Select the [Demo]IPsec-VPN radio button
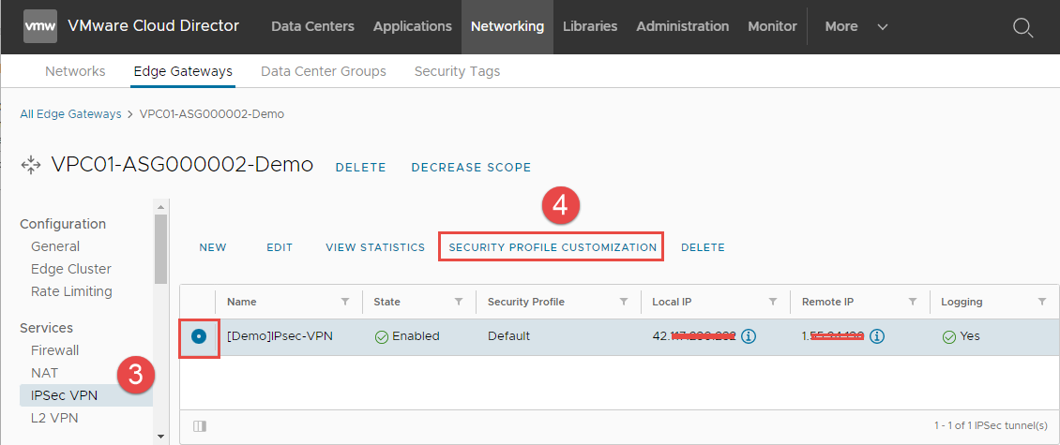The width and height of the screenshot is (1060, 445). pos(199,336)
